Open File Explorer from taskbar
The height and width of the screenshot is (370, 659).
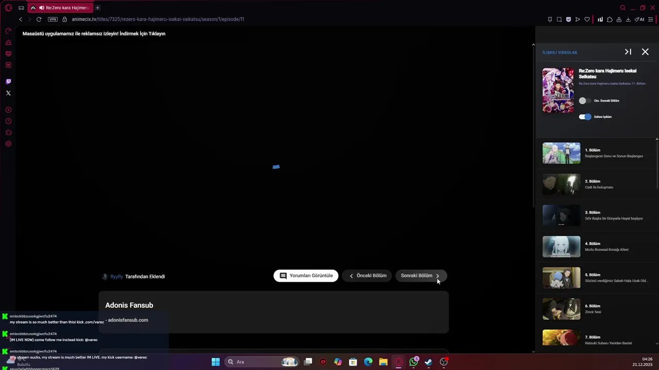pyautogui.click(x=383, y=362)
